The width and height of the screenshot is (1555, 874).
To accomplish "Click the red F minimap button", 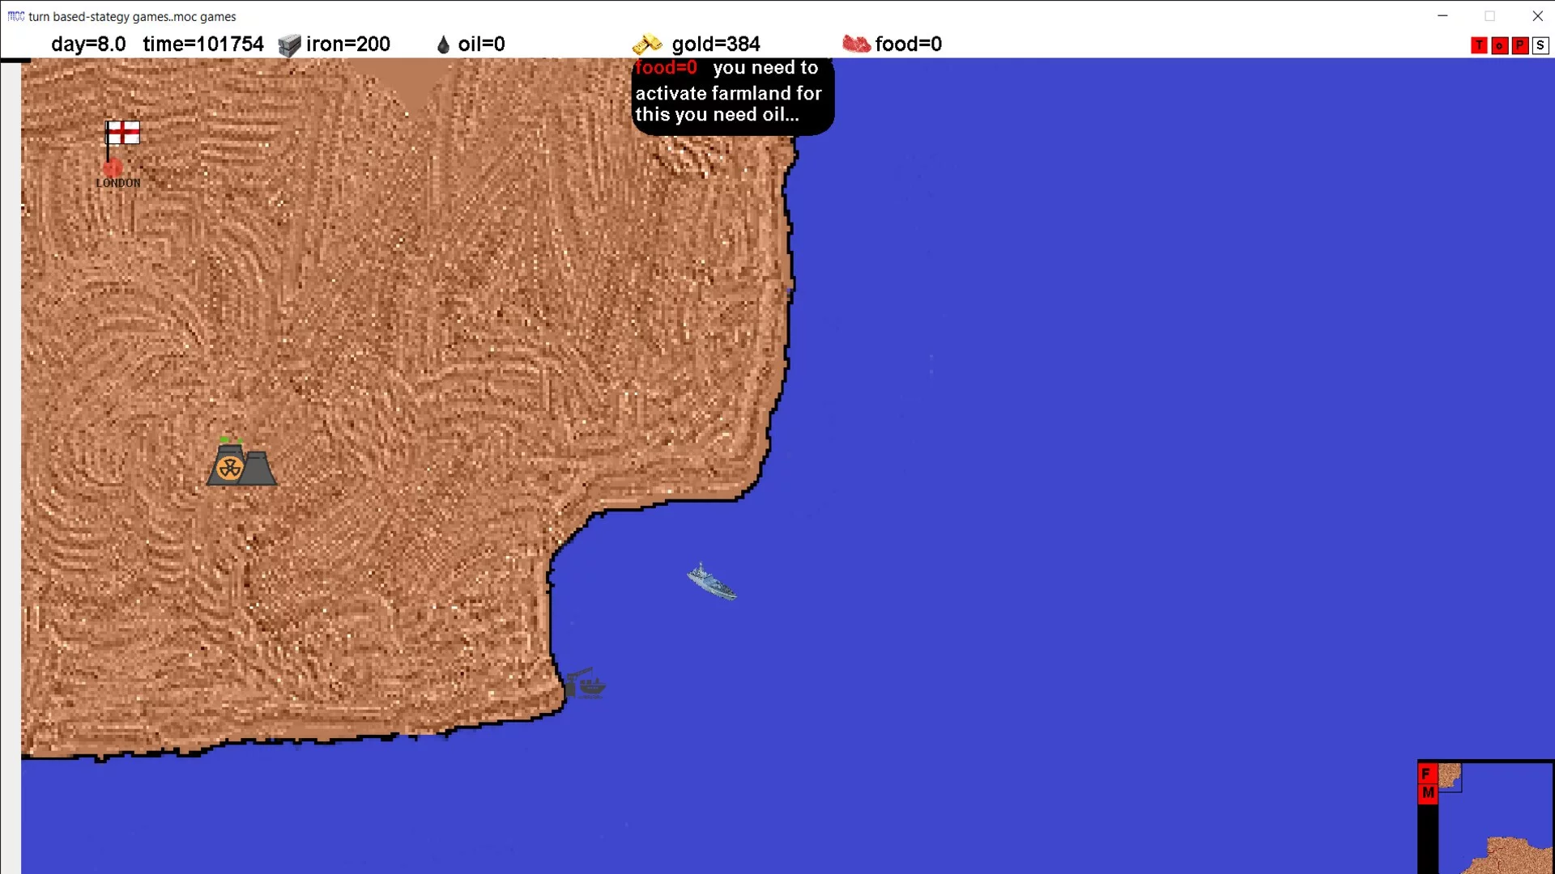I will point(1427,774).
